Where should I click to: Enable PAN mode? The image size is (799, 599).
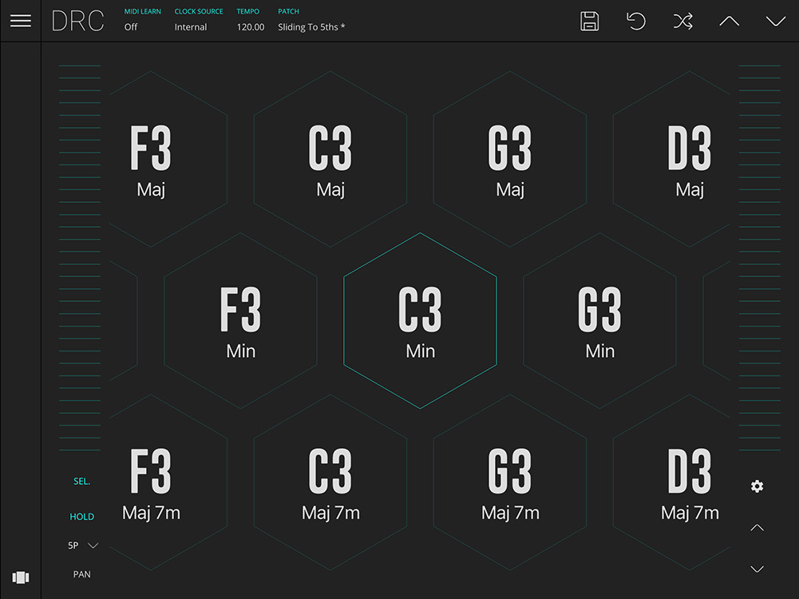coord(81,573)
